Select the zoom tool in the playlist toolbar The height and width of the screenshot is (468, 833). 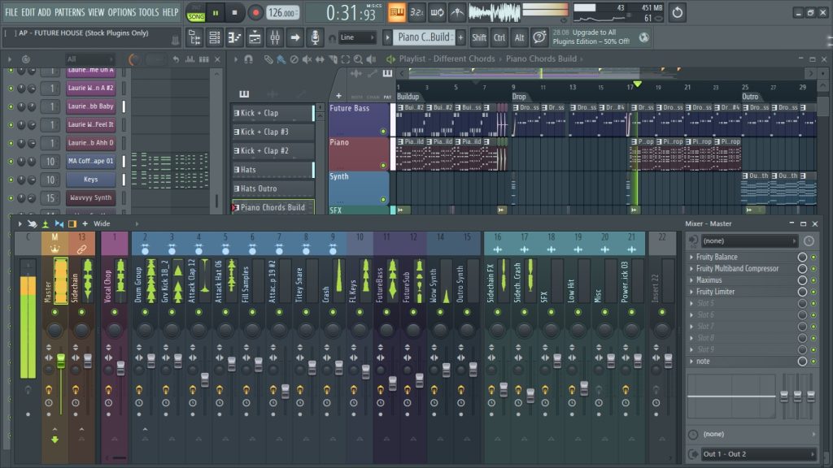pos(358,59)
